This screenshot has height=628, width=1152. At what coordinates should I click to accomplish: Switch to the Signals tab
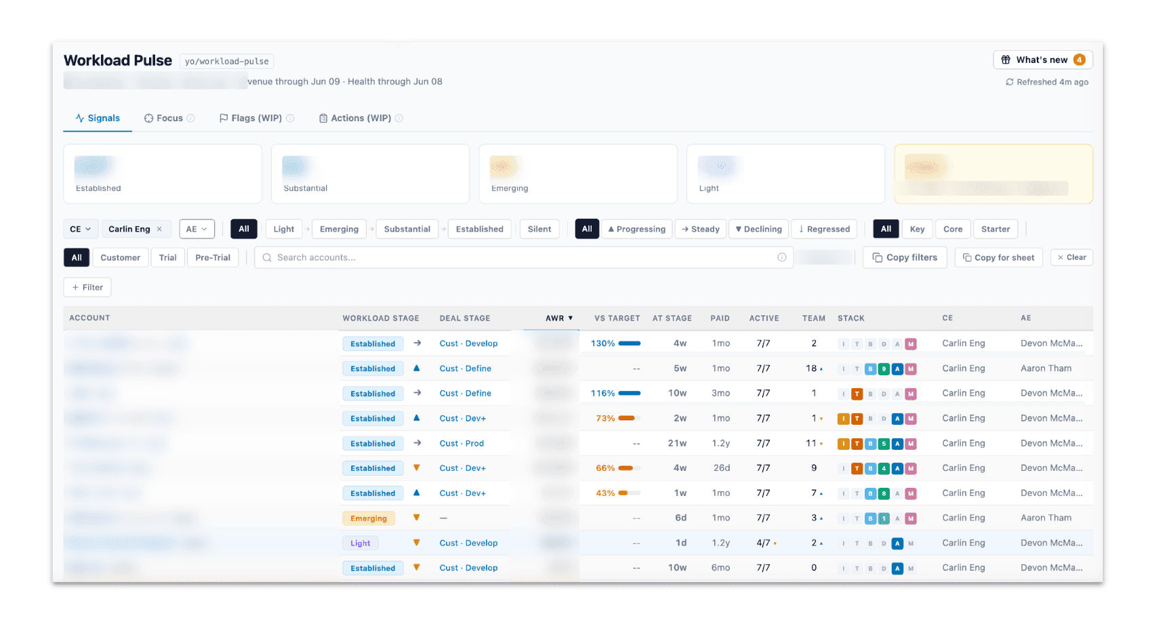coord(98,118)
